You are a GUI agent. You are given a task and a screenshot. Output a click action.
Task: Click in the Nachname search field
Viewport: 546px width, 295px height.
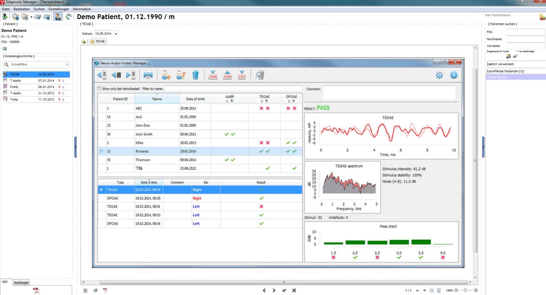click(526, 39)
